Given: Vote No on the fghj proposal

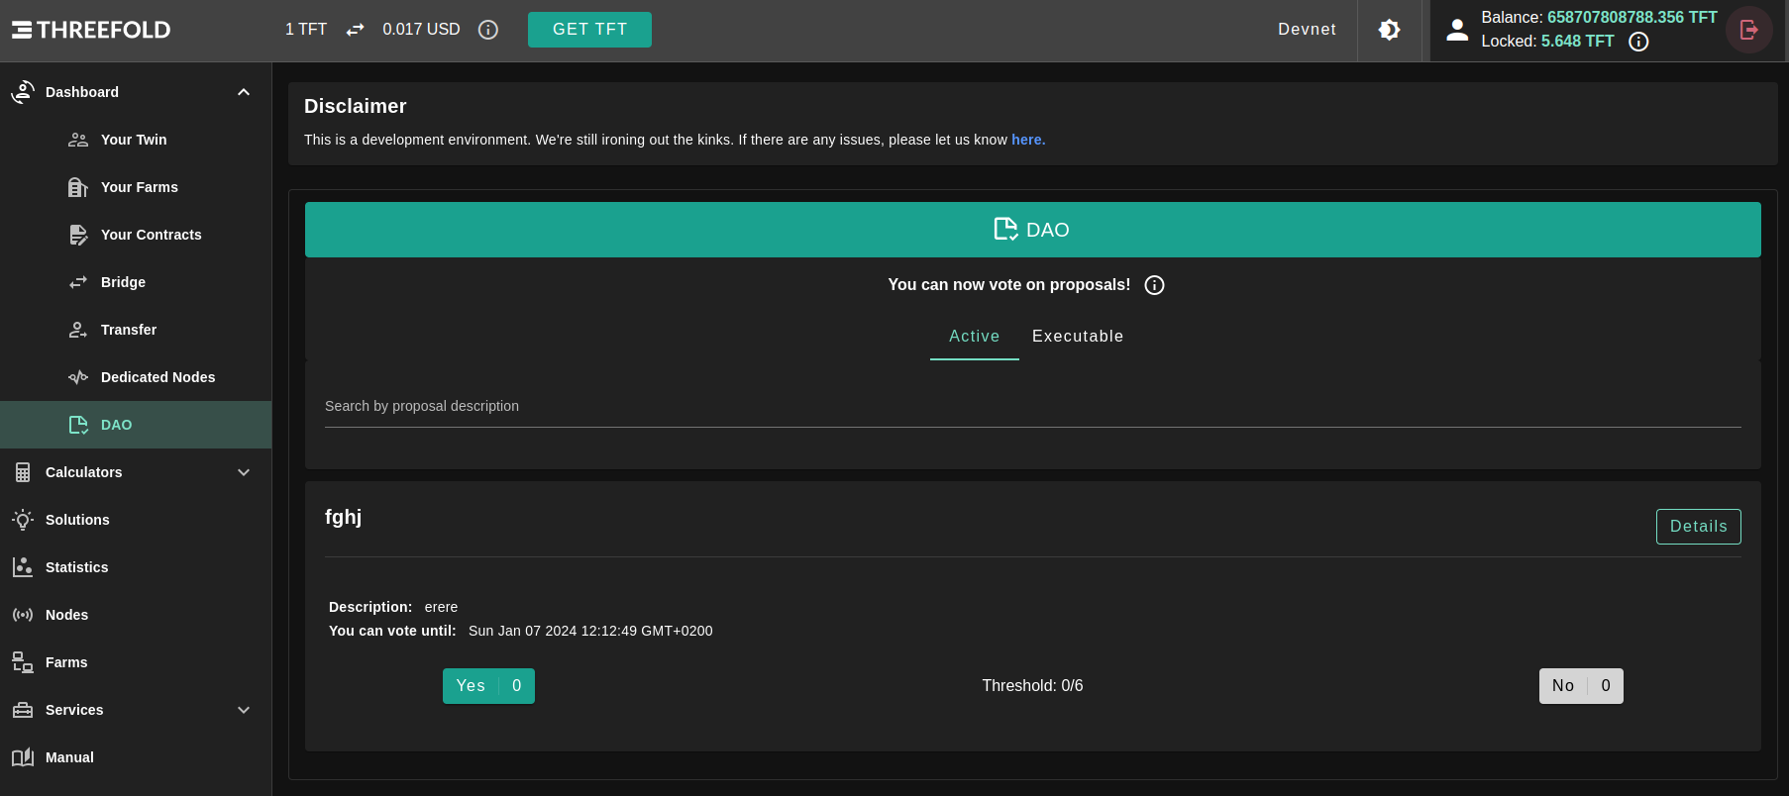Looking at the screenshot, I should (x=1580, y=686).
